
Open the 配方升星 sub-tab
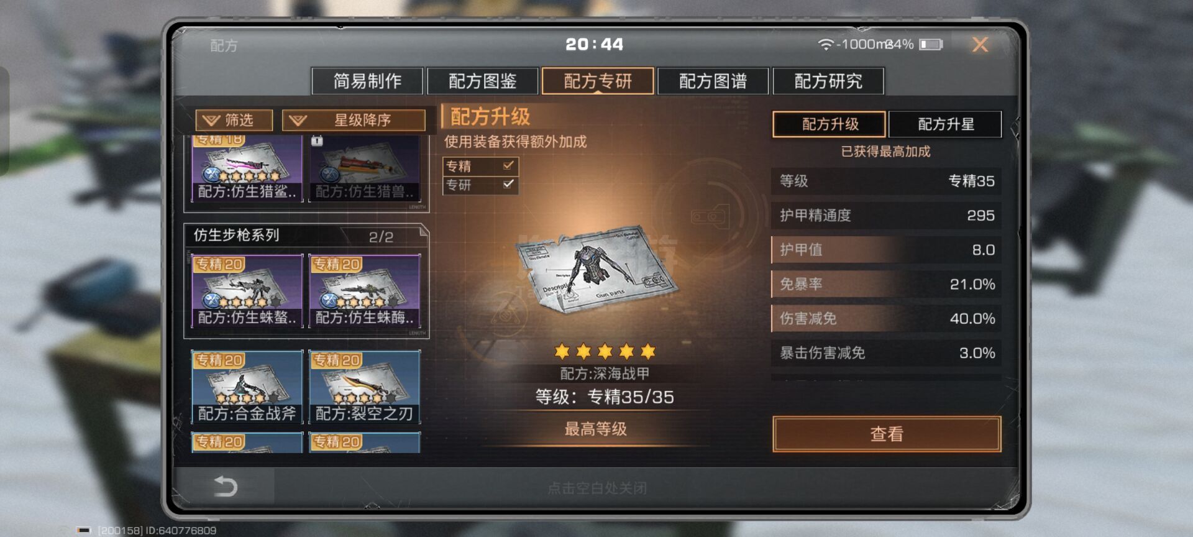pyautogui.click(x=945, y=124)
